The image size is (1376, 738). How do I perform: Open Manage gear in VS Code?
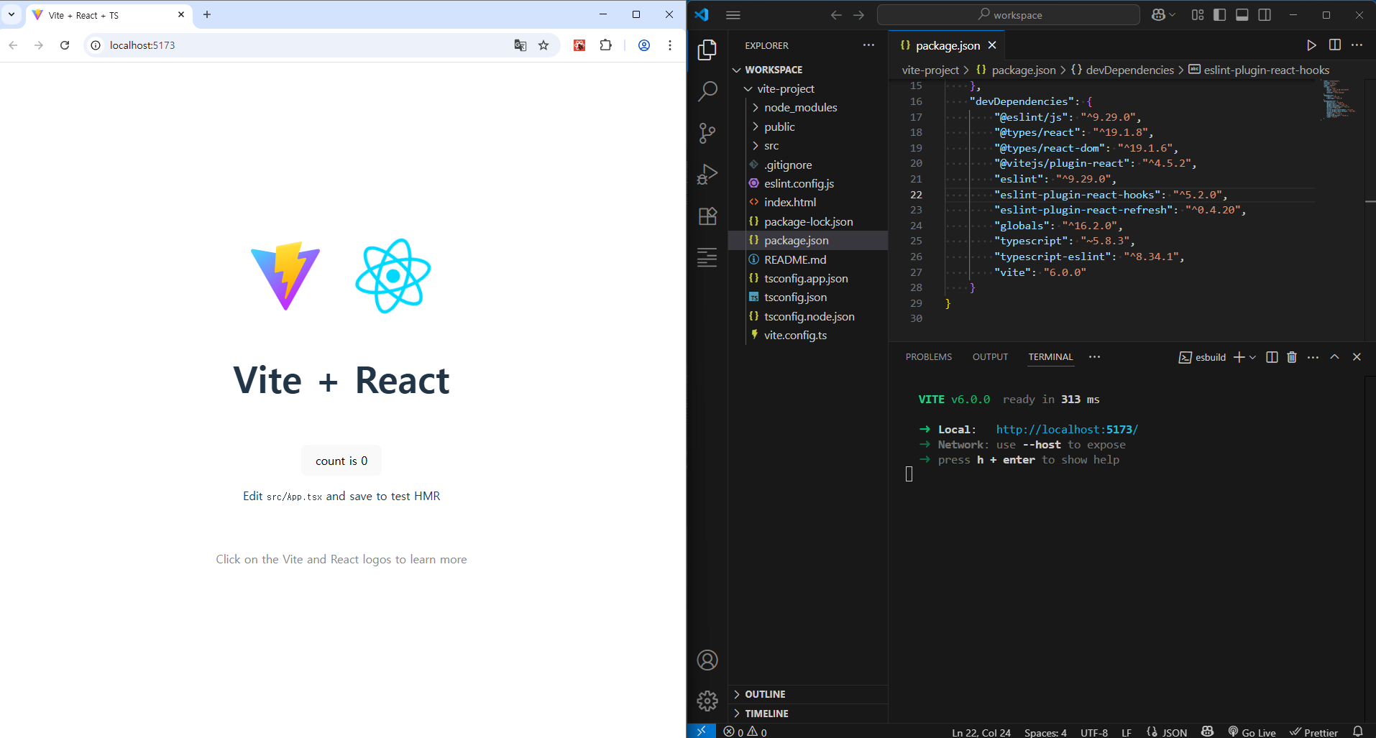click(707, 701)
